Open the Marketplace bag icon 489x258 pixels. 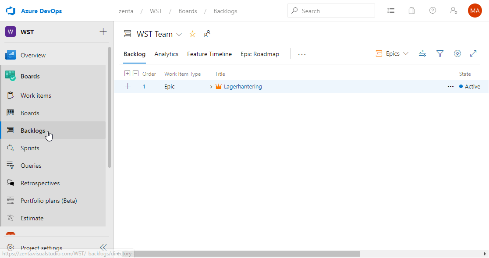pyautogui.click(x=411, y=11)
